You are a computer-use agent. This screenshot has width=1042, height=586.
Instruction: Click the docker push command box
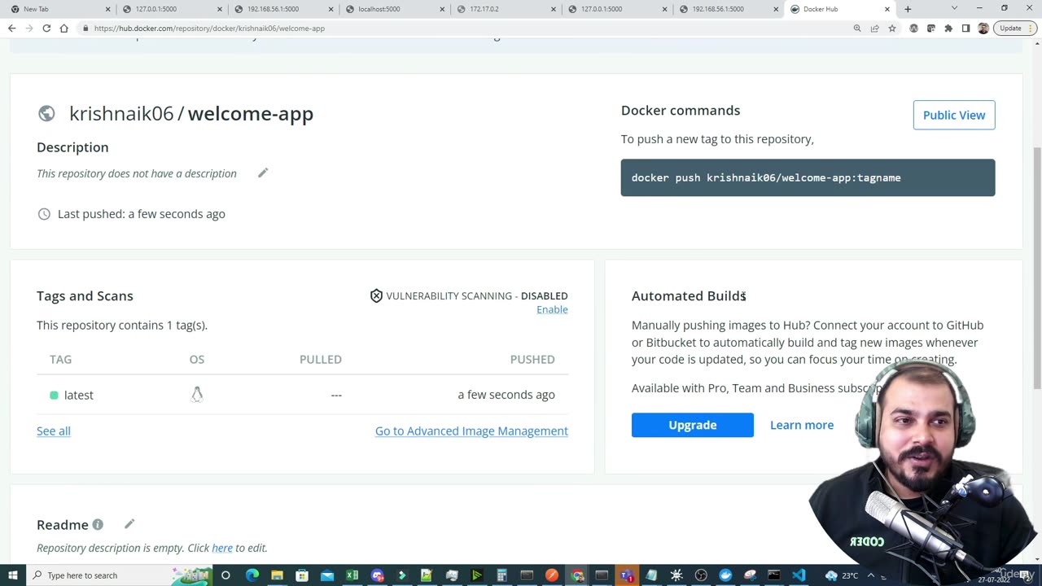pos(808,177)
